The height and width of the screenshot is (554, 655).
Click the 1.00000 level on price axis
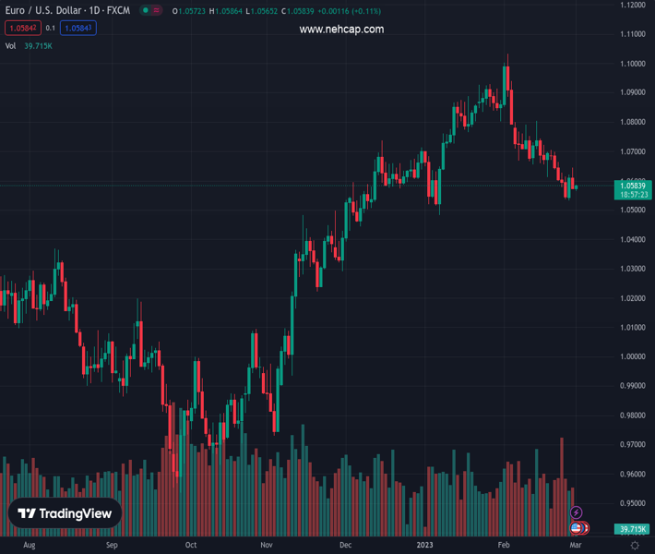coord(633,356)
